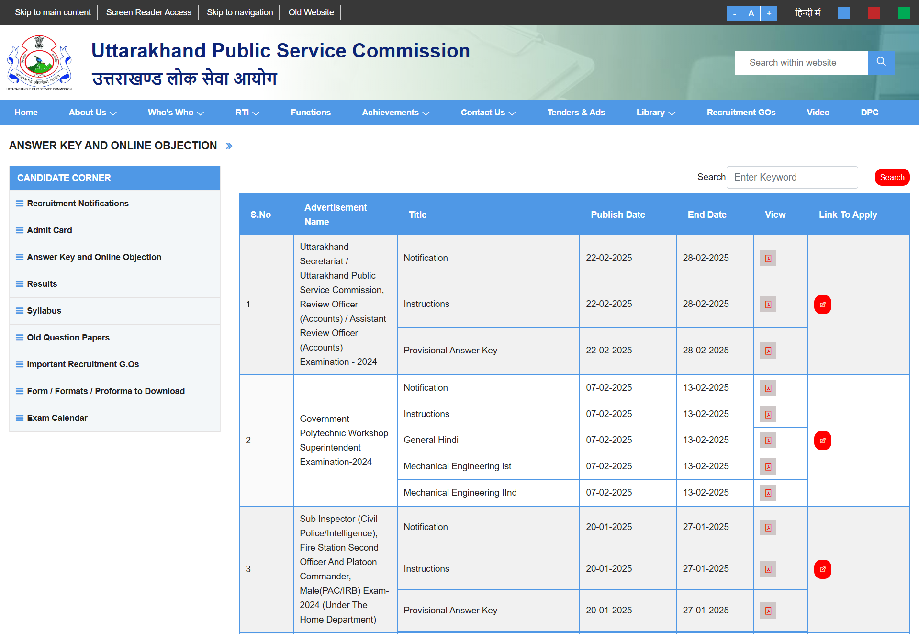
Task: View Notification PDF dated 20-01-2025
Action: coord(768,527)
